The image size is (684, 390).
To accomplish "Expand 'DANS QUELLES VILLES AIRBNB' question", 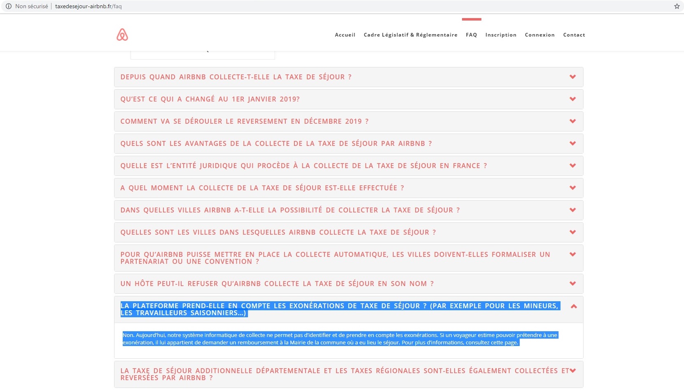I will tap(572, 210).
